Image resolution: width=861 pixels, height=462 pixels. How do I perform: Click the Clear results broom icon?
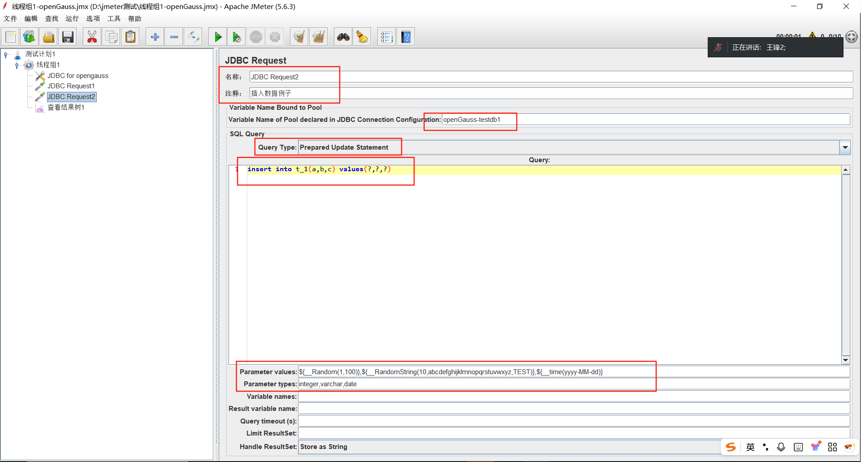tap(299, 37)
